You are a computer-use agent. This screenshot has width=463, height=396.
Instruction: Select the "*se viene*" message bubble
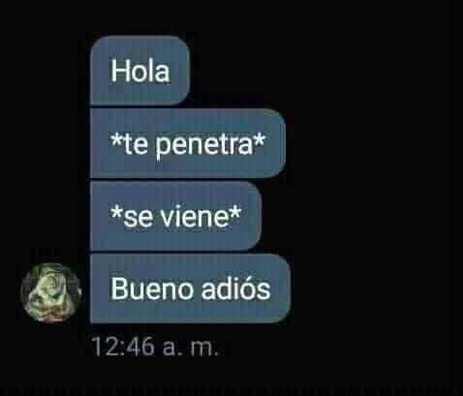tap(175, 216)
